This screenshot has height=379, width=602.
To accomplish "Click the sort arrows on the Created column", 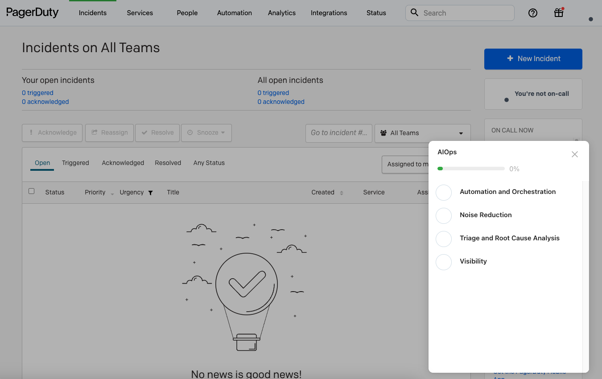I will click(342, 192).
